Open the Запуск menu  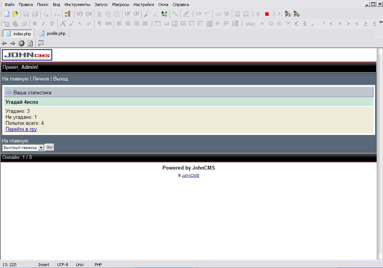pyautogui.click(x=101, y=5)
